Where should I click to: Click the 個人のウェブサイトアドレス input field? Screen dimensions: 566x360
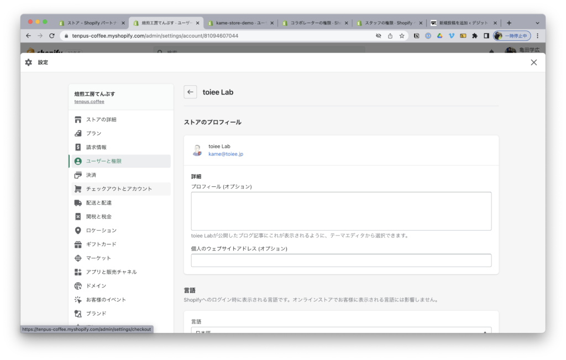[341, 260]
